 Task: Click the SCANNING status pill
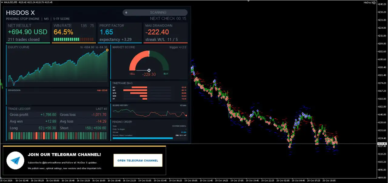coord(155,13)
